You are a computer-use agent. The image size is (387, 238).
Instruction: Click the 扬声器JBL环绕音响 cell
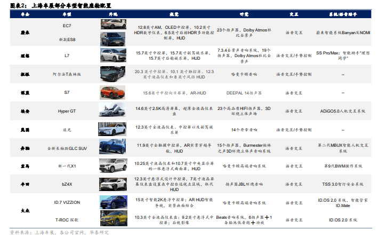pos(244,184)
